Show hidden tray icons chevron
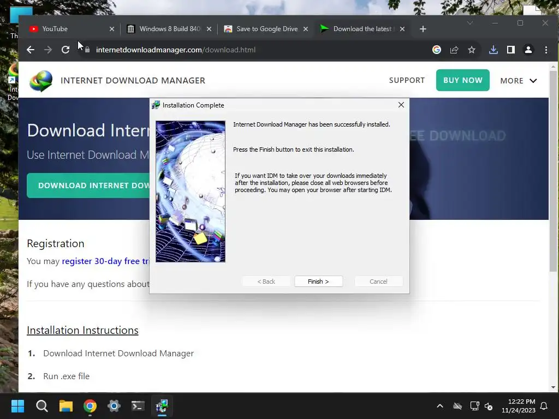Viewport: 559px width, 419px height. tap(440, 406)
